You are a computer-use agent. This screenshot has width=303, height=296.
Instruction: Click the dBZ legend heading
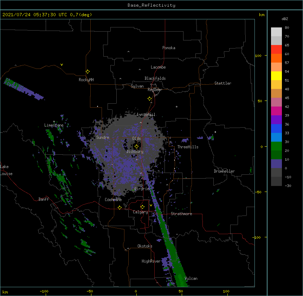(x=285, y=19)
